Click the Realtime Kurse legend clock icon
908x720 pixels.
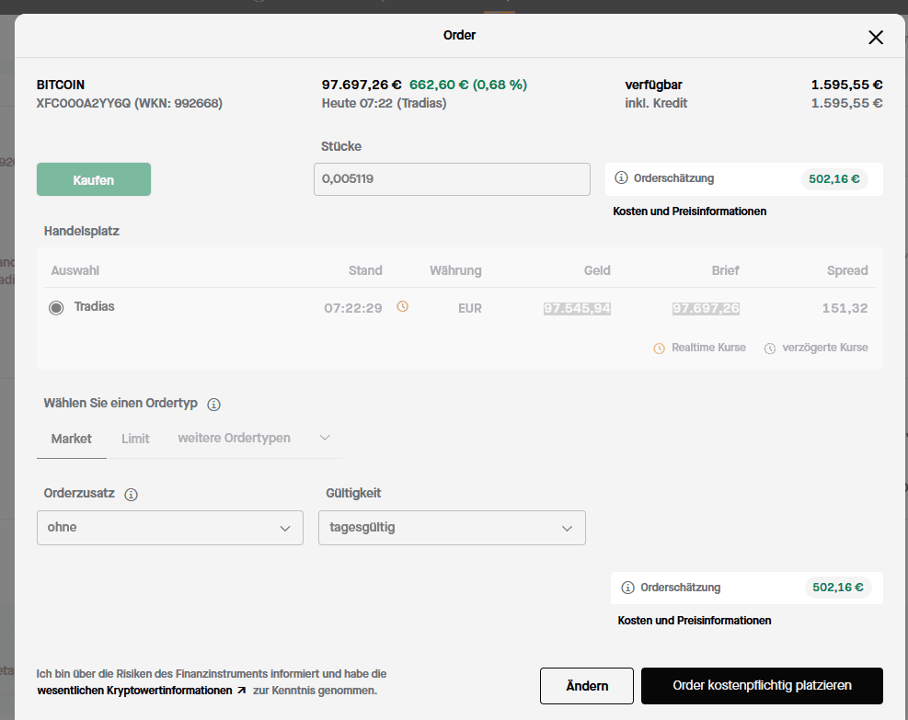[659, 349]
